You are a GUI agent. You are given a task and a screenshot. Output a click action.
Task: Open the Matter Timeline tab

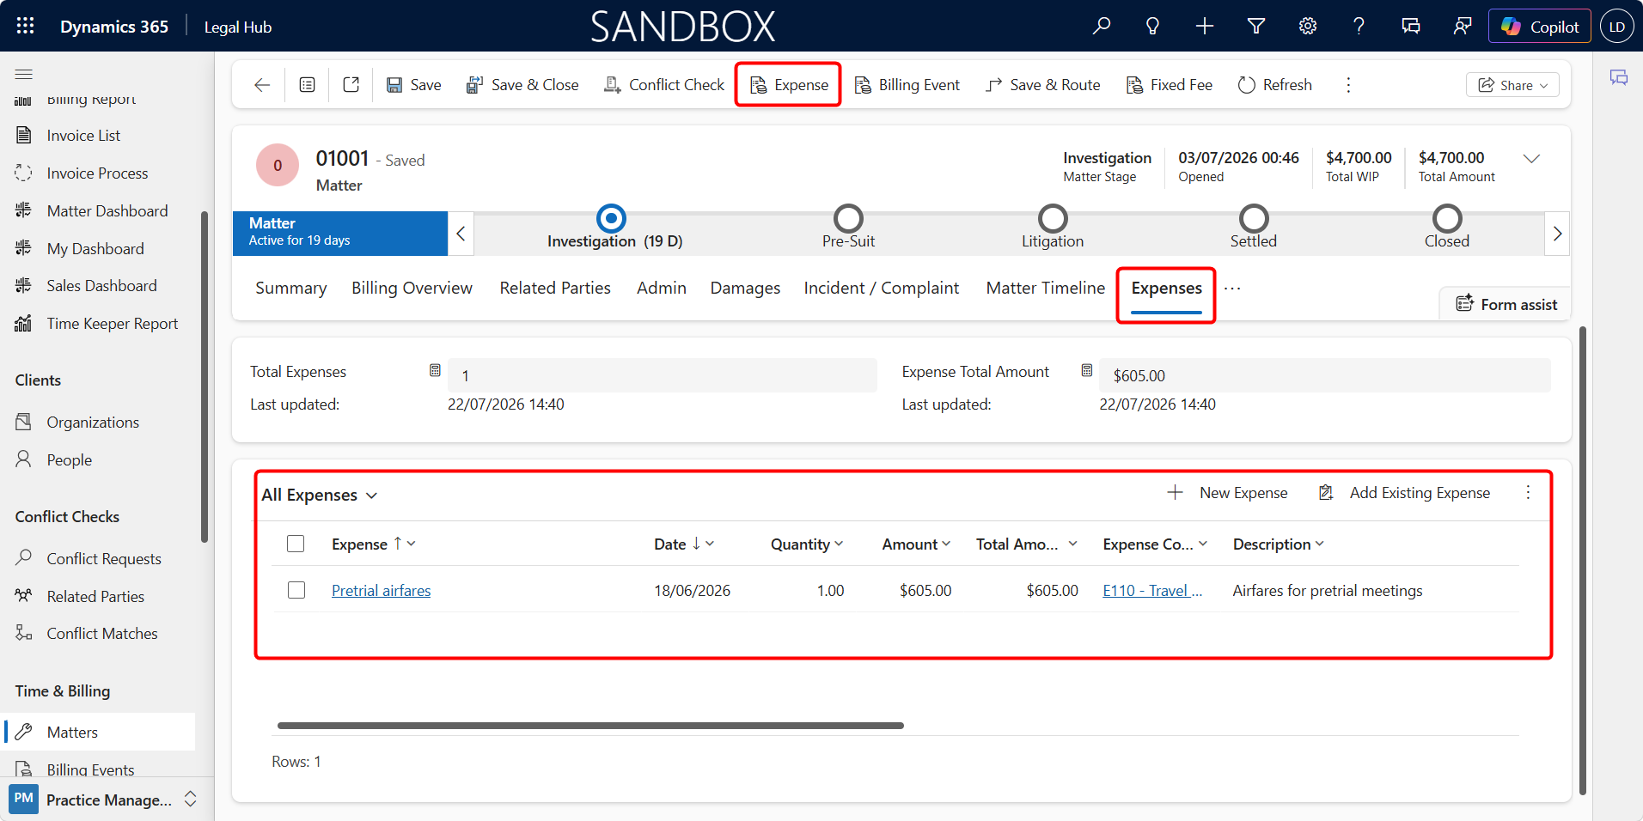[1046, 289]
